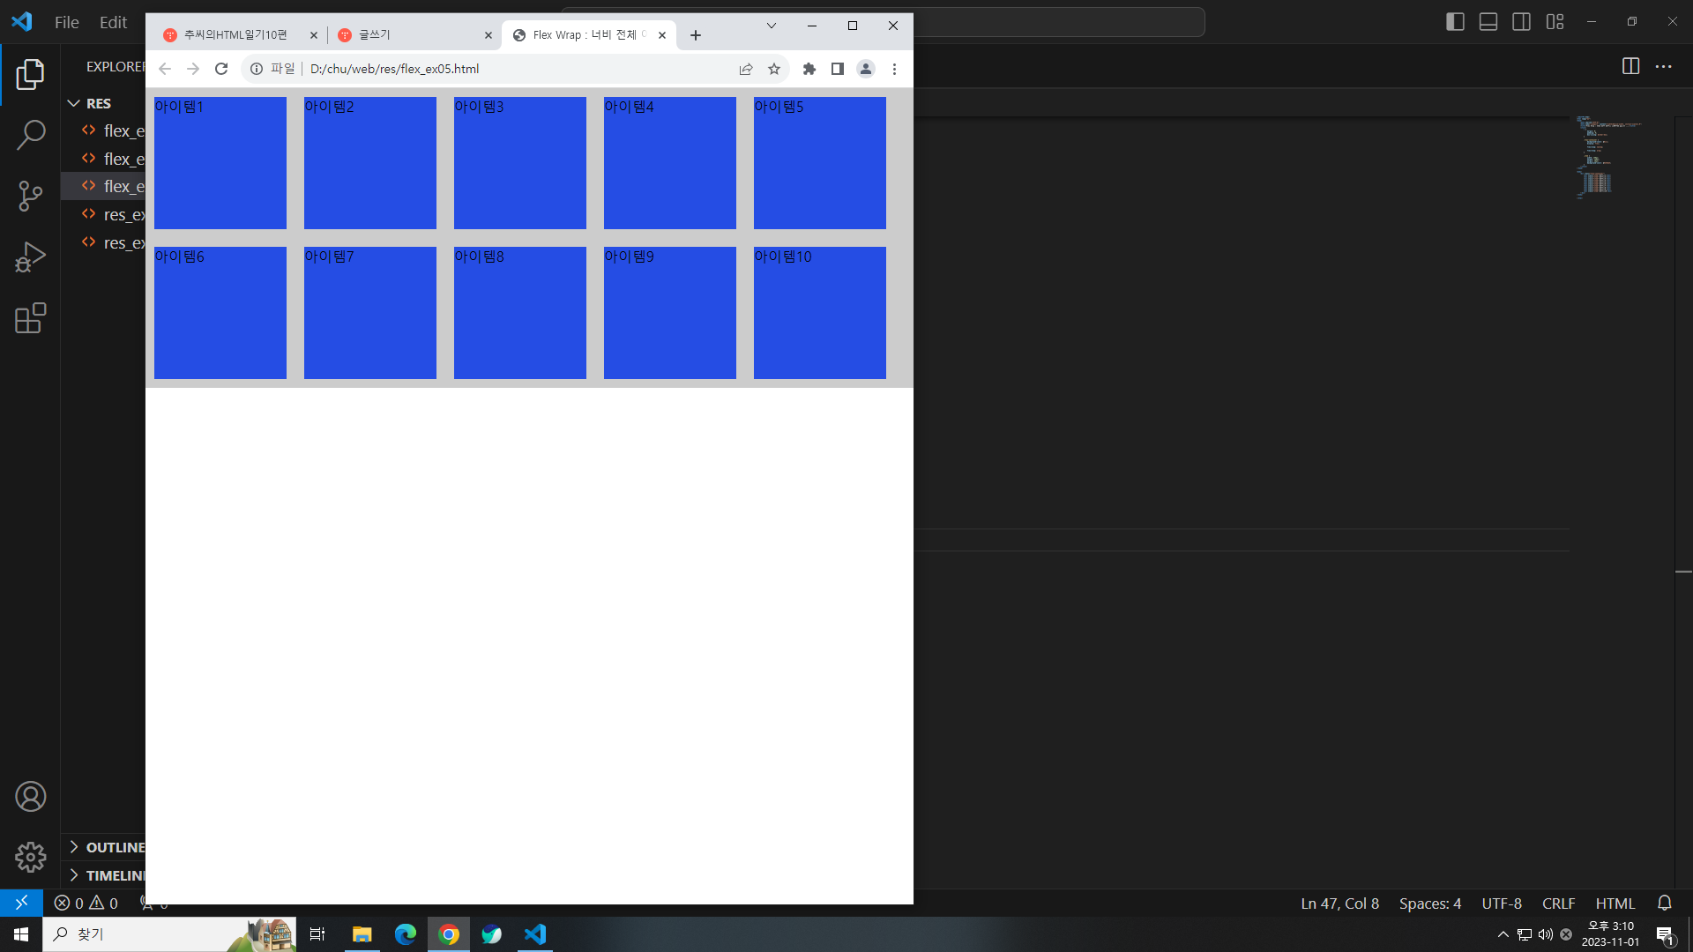Toggle the primary side bar layout button
The width and height of the screenshot is (1693, 952).
pyautogui.click(x=1455, y=22)
